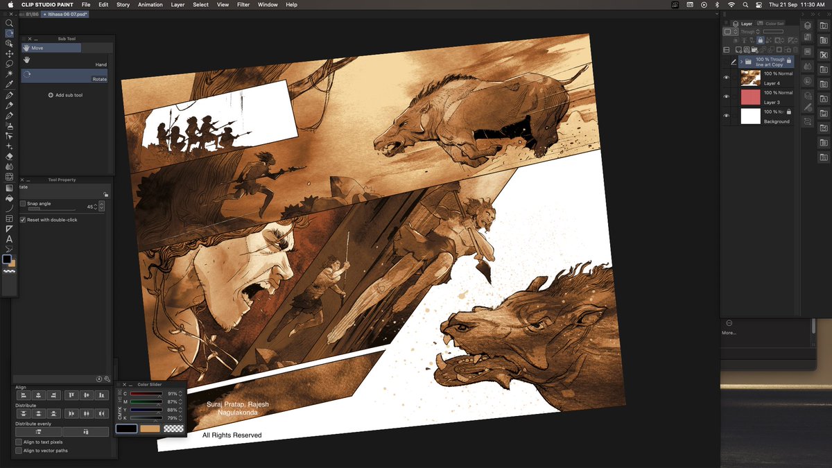Select the Frame border panel tool
The width and height of the screenshot is (832, 468).
[9, 218]
